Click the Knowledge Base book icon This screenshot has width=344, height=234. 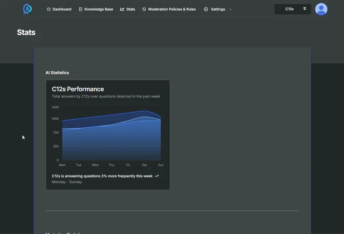(81, 9)
